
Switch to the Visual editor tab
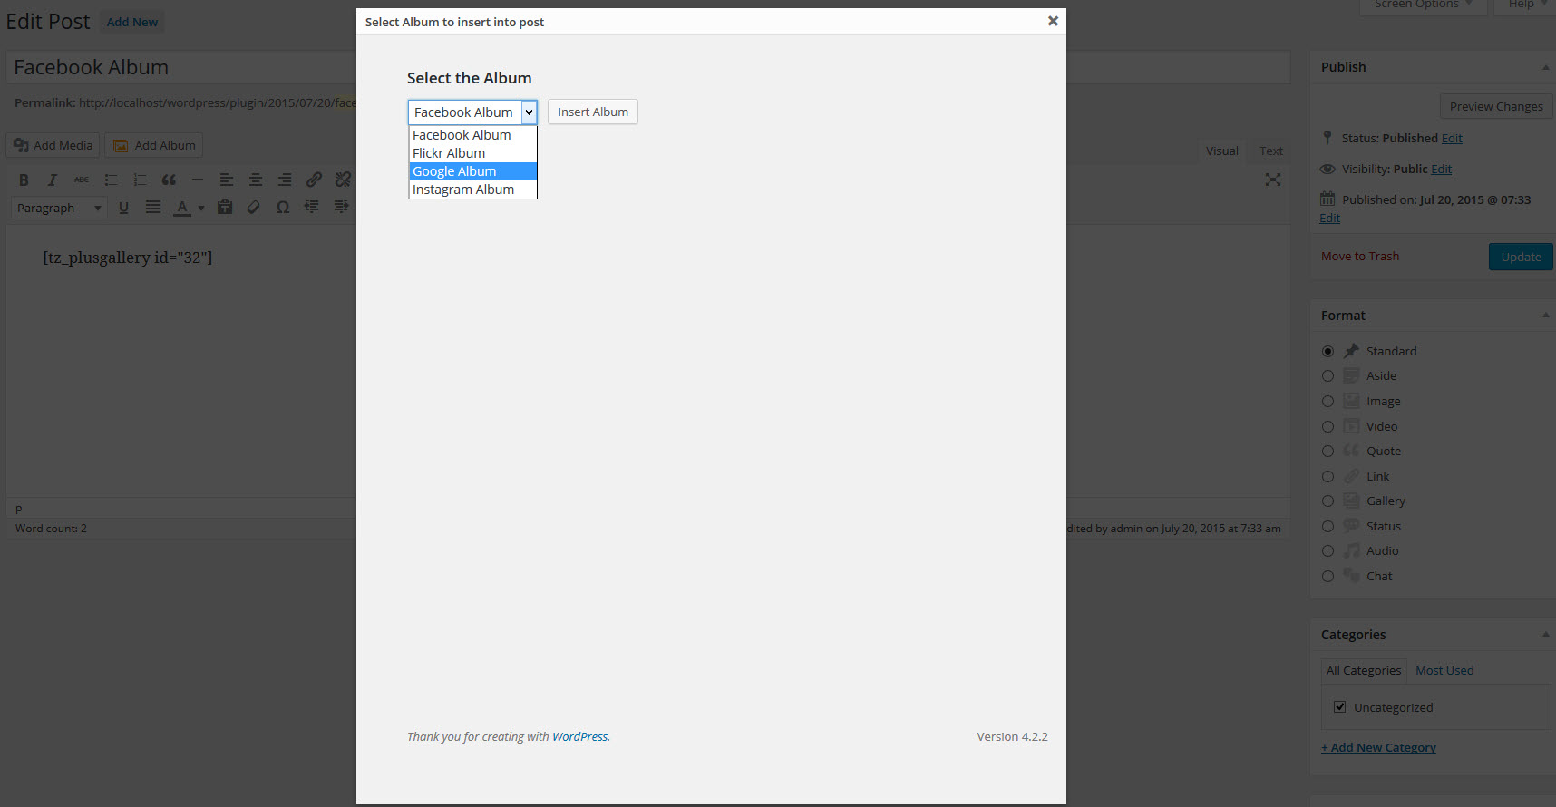coord(1221,151)
